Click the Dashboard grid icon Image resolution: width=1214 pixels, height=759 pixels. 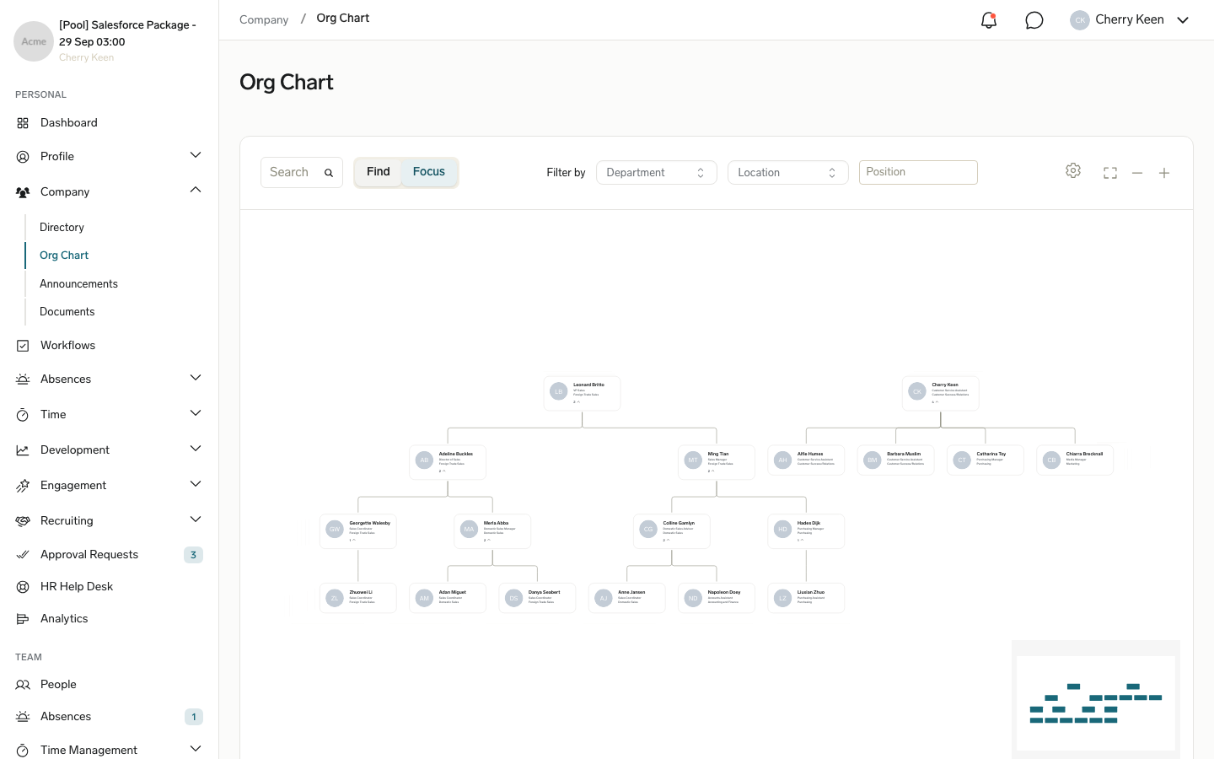(x=23, y=123)
